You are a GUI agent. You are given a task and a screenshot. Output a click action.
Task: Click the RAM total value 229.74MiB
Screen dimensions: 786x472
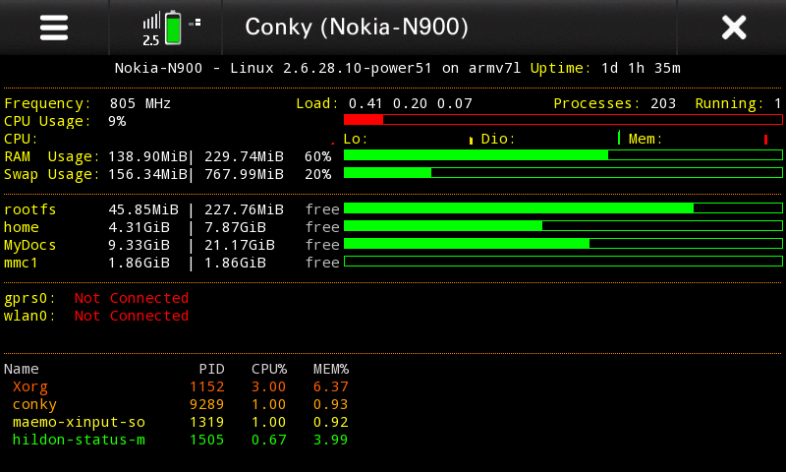(244, 157)
